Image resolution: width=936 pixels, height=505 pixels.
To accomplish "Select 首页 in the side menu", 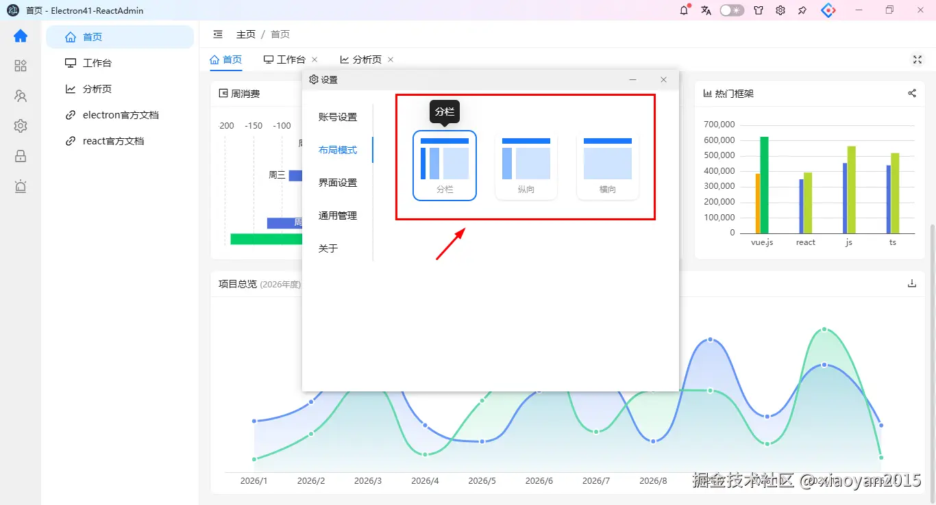I will click(x=120, y=37).
